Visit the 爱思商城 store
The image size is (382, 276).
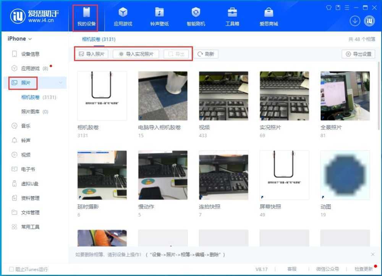coord(269,15)
